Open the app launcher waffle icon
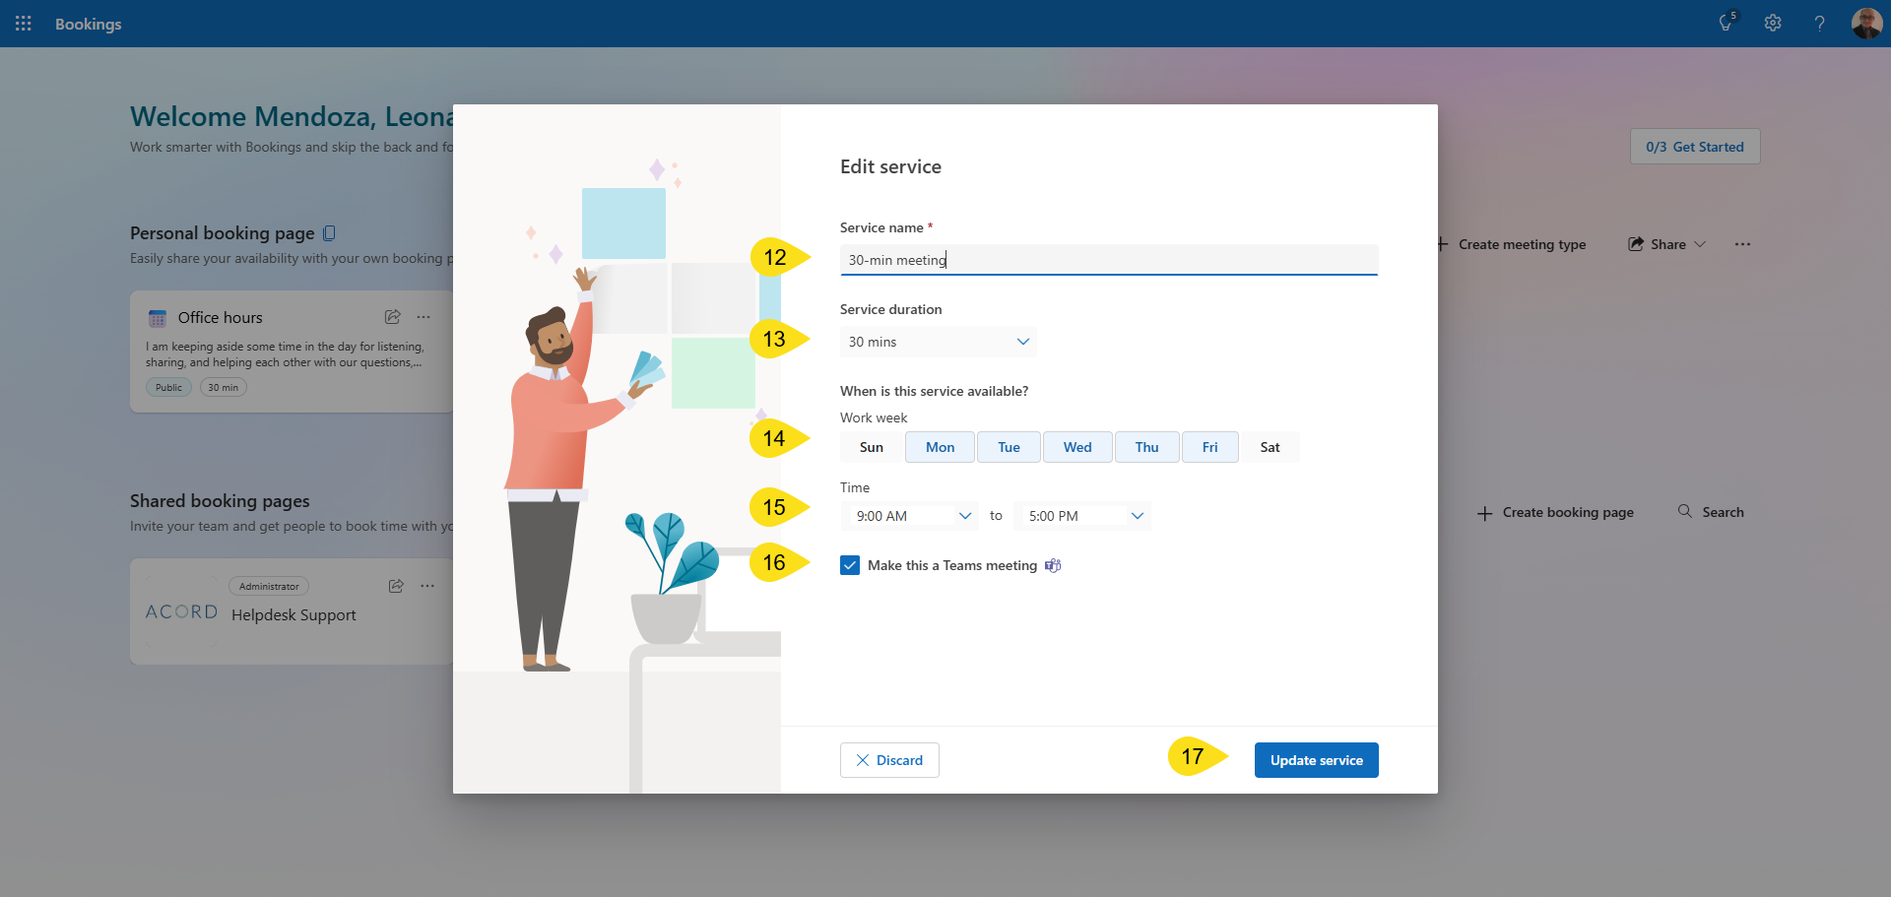Image resolution: width=1891 pixels, height=897 pixels. (x=24, y=24)
